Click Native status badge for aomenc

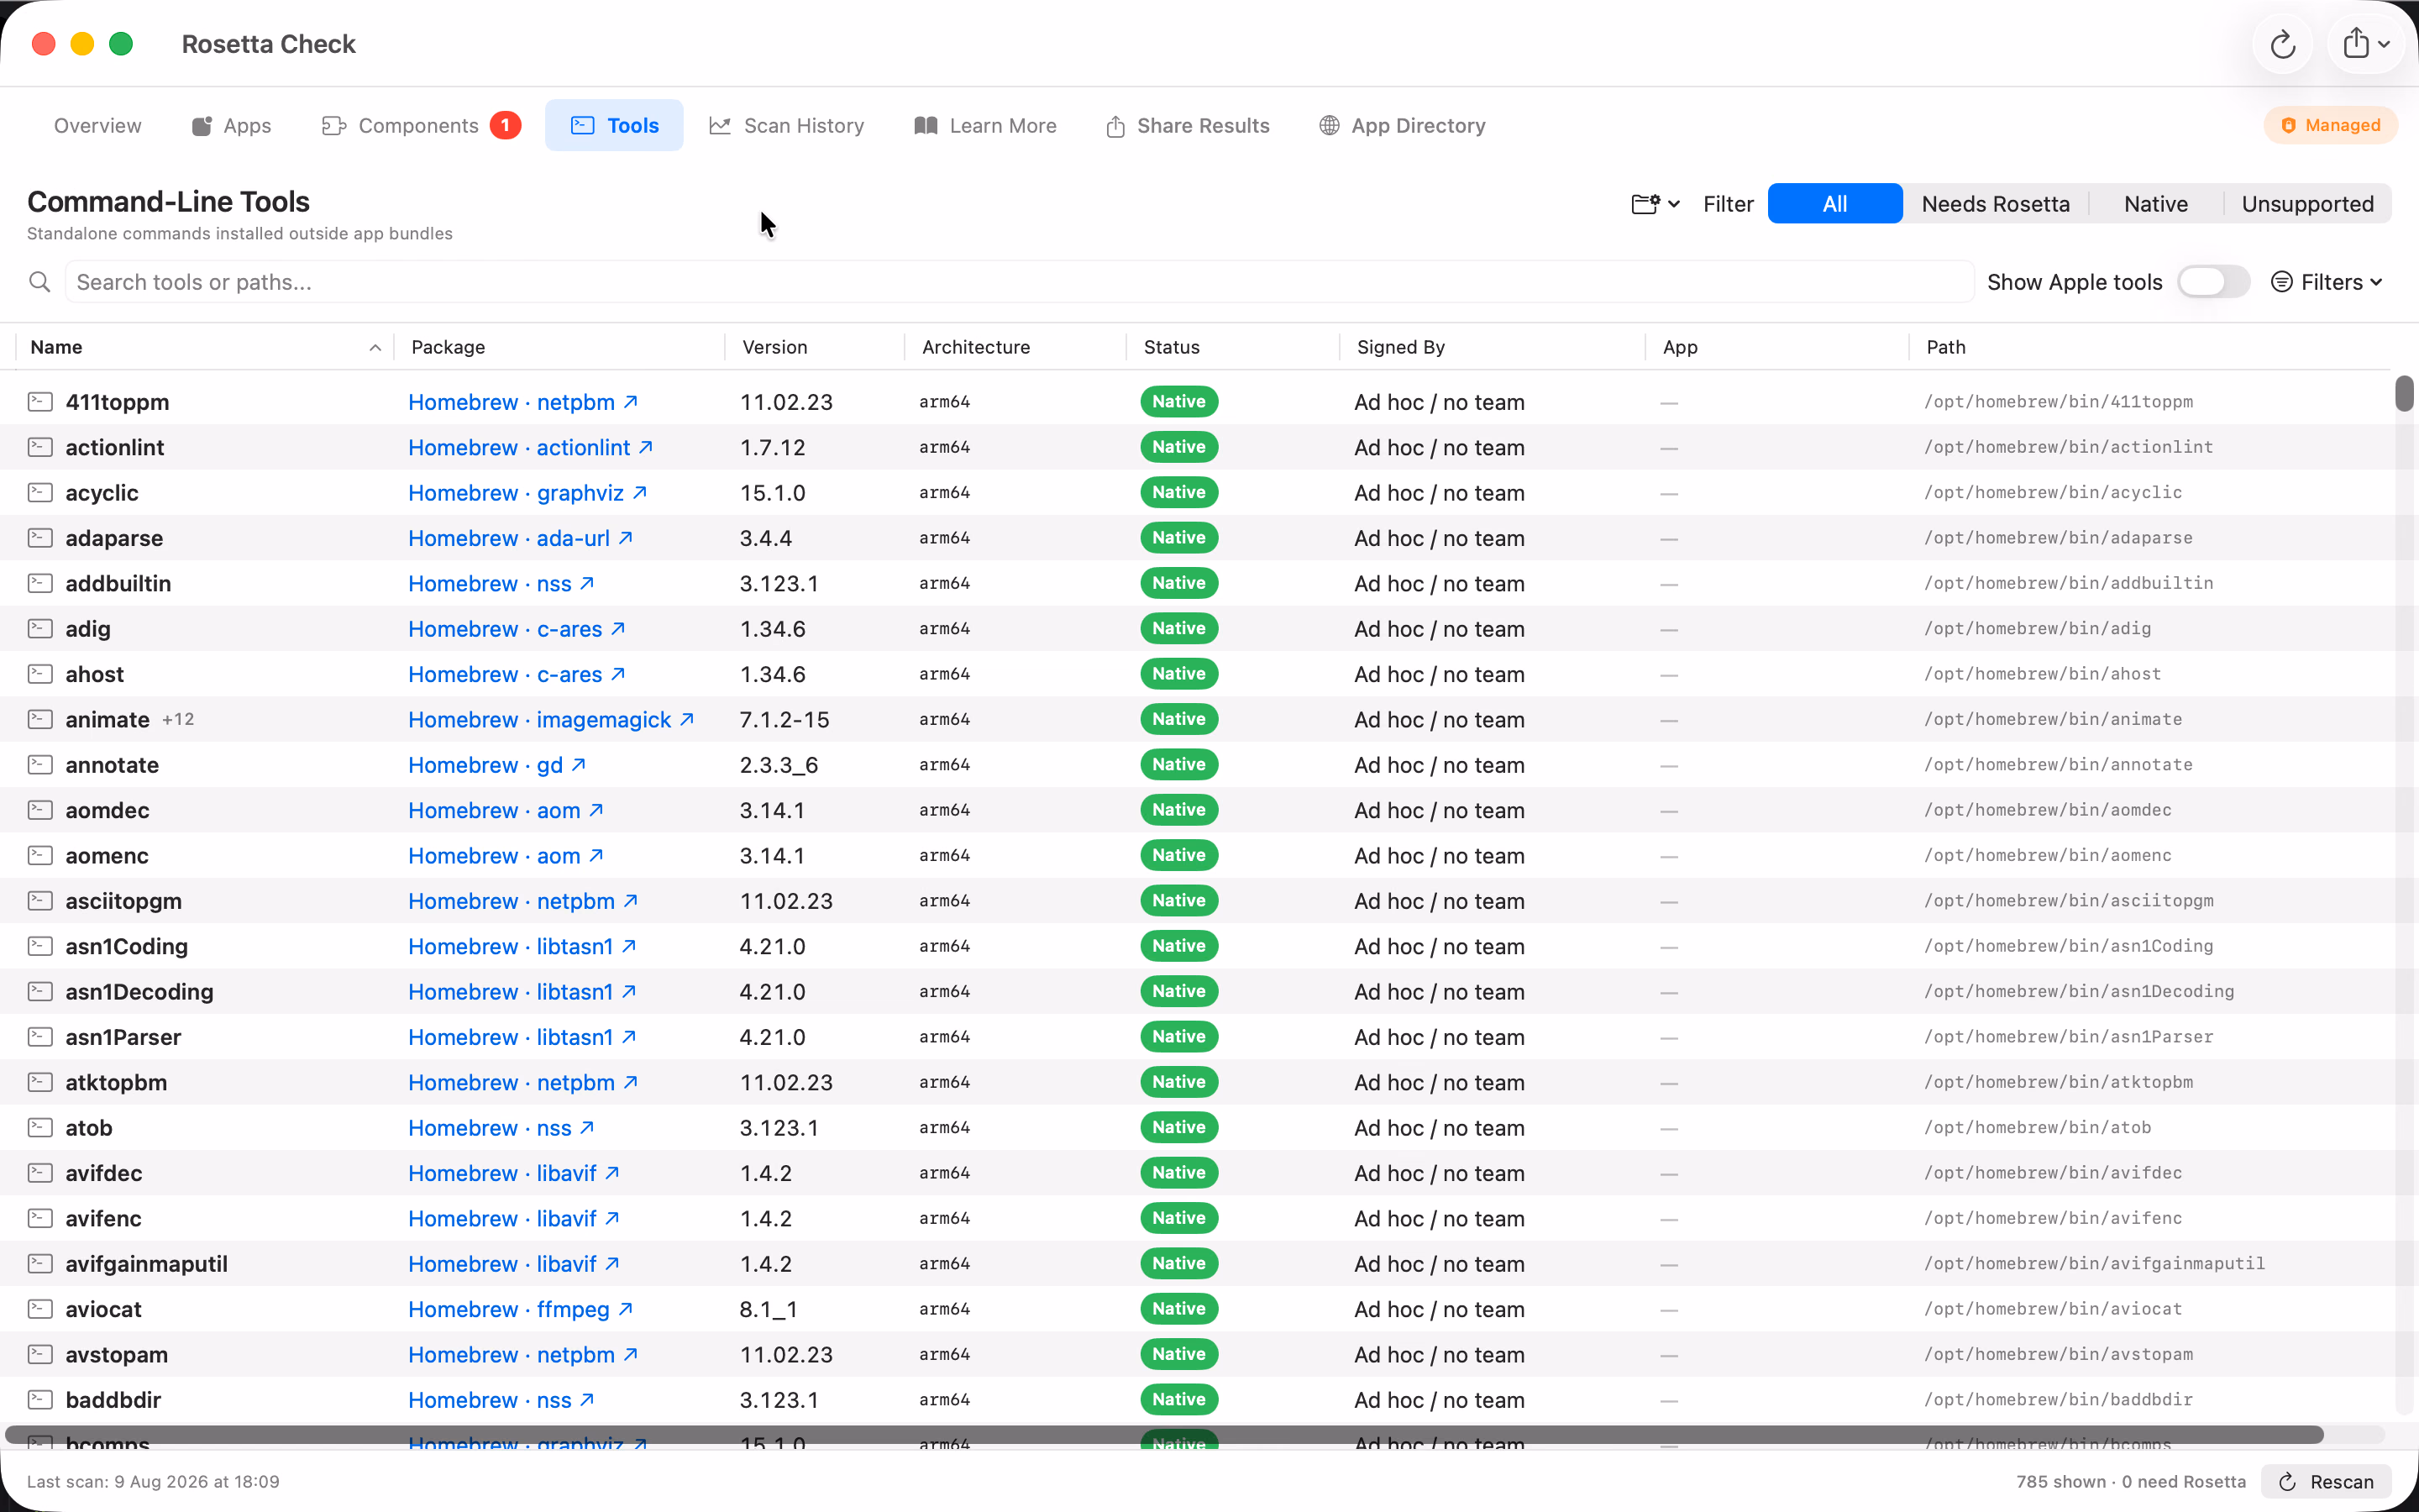[x=1178, y=855]
